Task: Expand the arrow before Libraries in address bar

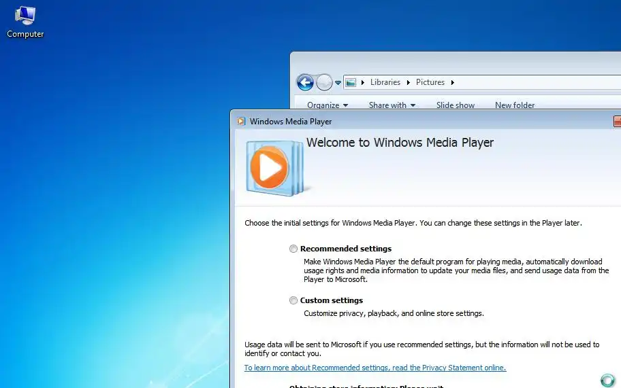Action: coord(362,83)
